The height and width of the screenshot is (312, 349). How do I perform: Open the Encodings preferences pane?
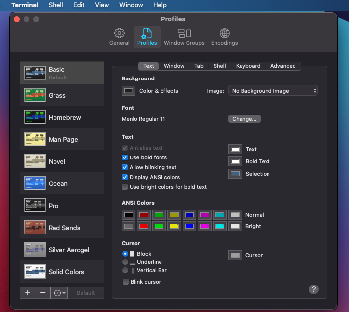(x=224, y=37)
